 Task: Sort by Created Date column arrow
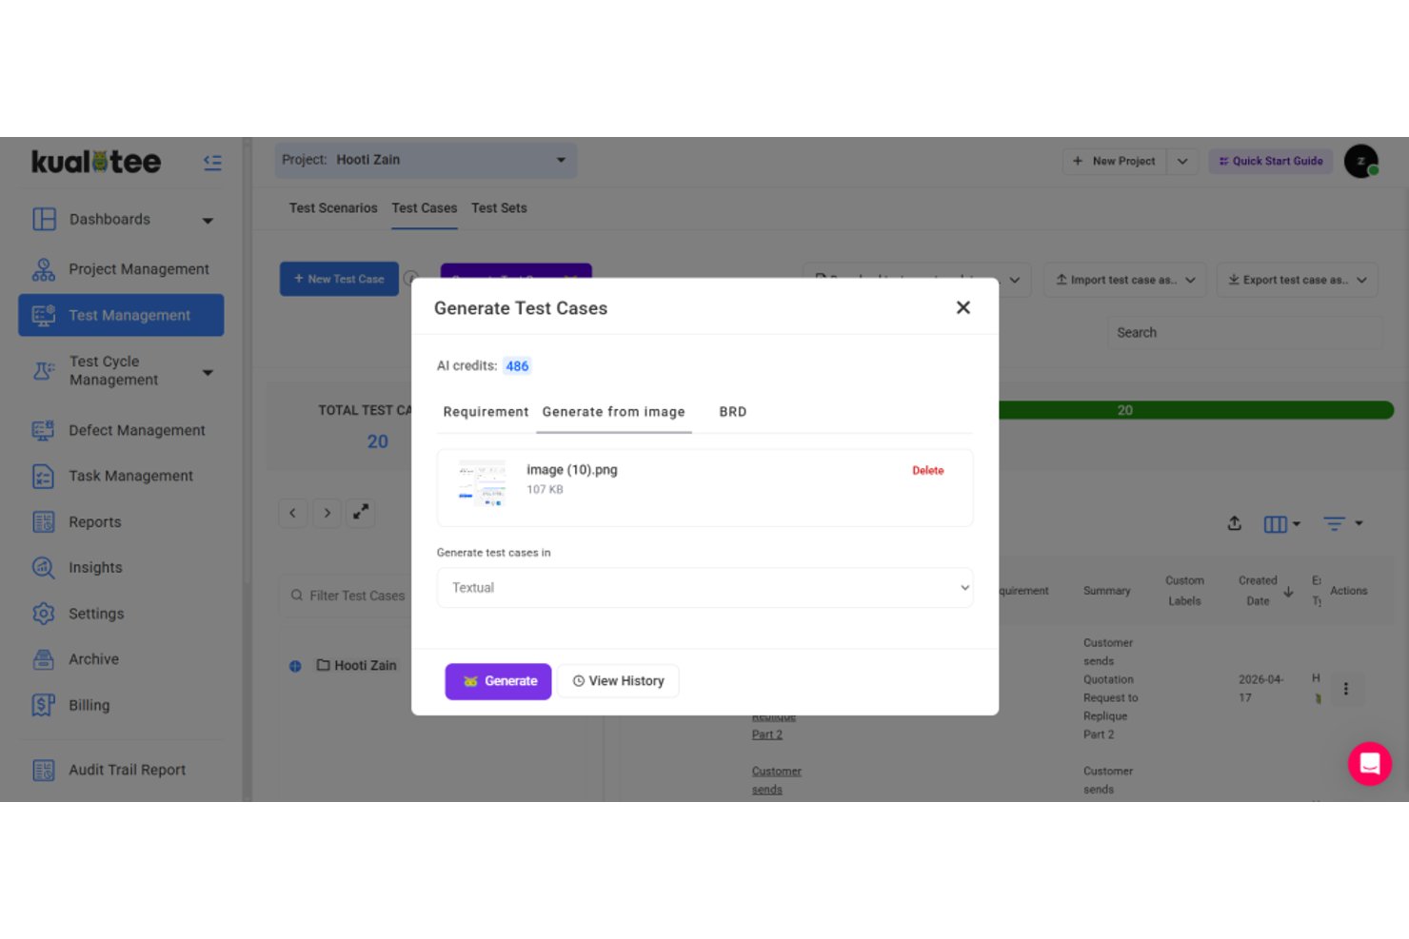1288,592
